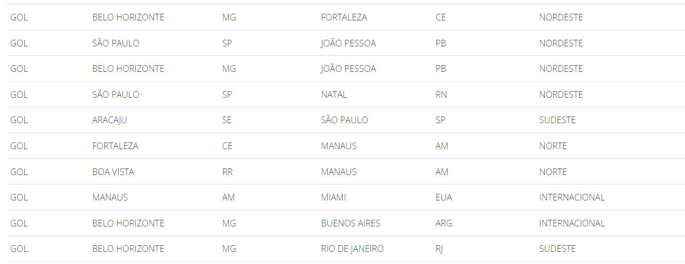This screenshot has width=685, height=264.
Task: Select the RR state code cell
Action: (x=227, y=172)
